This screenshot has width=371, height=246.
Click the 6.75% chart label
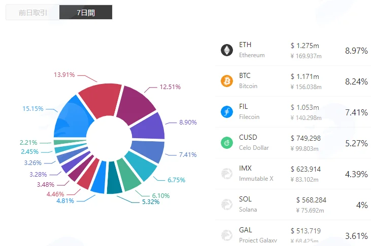click(x=176, y=180)
